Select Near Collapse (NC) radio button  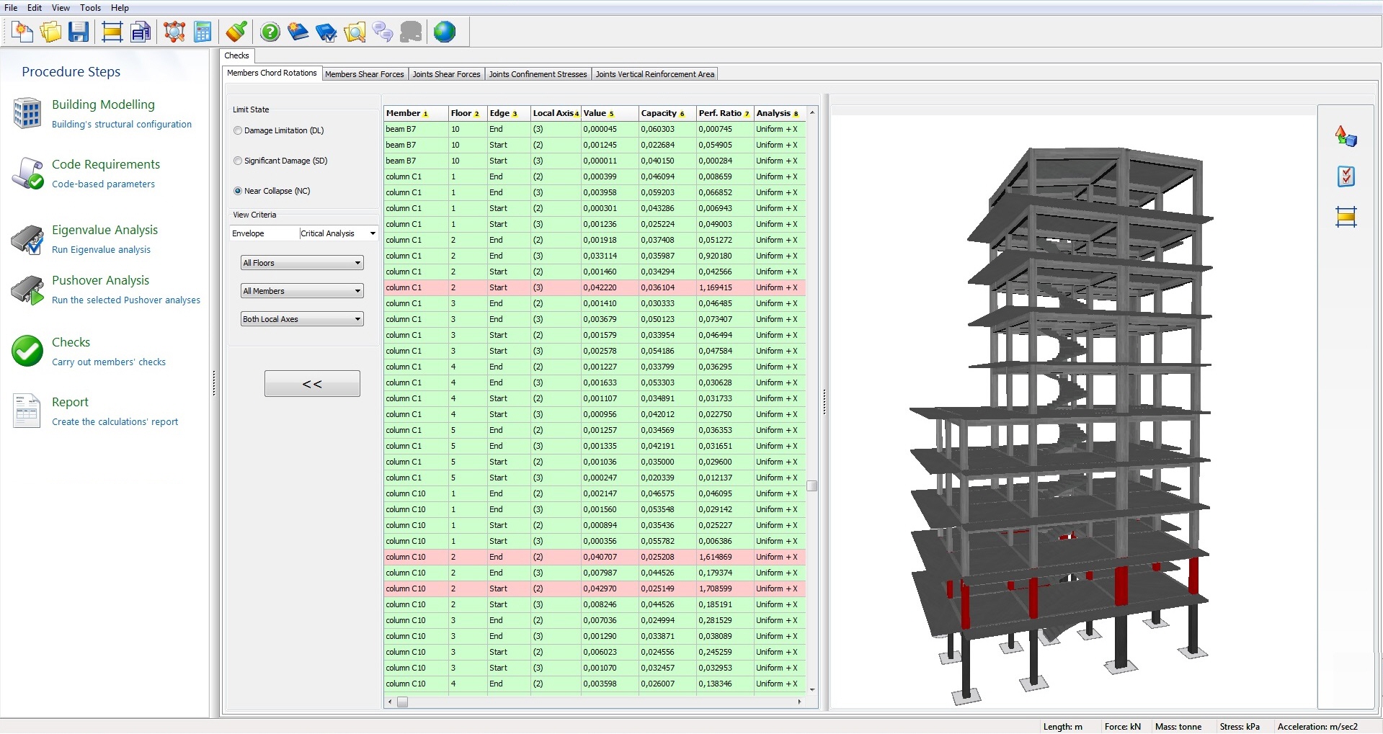click(238, 191)
